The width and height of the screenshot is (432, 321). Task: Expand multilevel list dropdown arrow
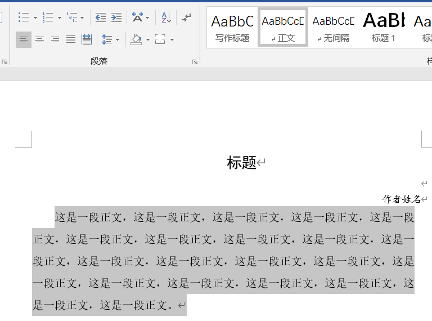(82, 17)
